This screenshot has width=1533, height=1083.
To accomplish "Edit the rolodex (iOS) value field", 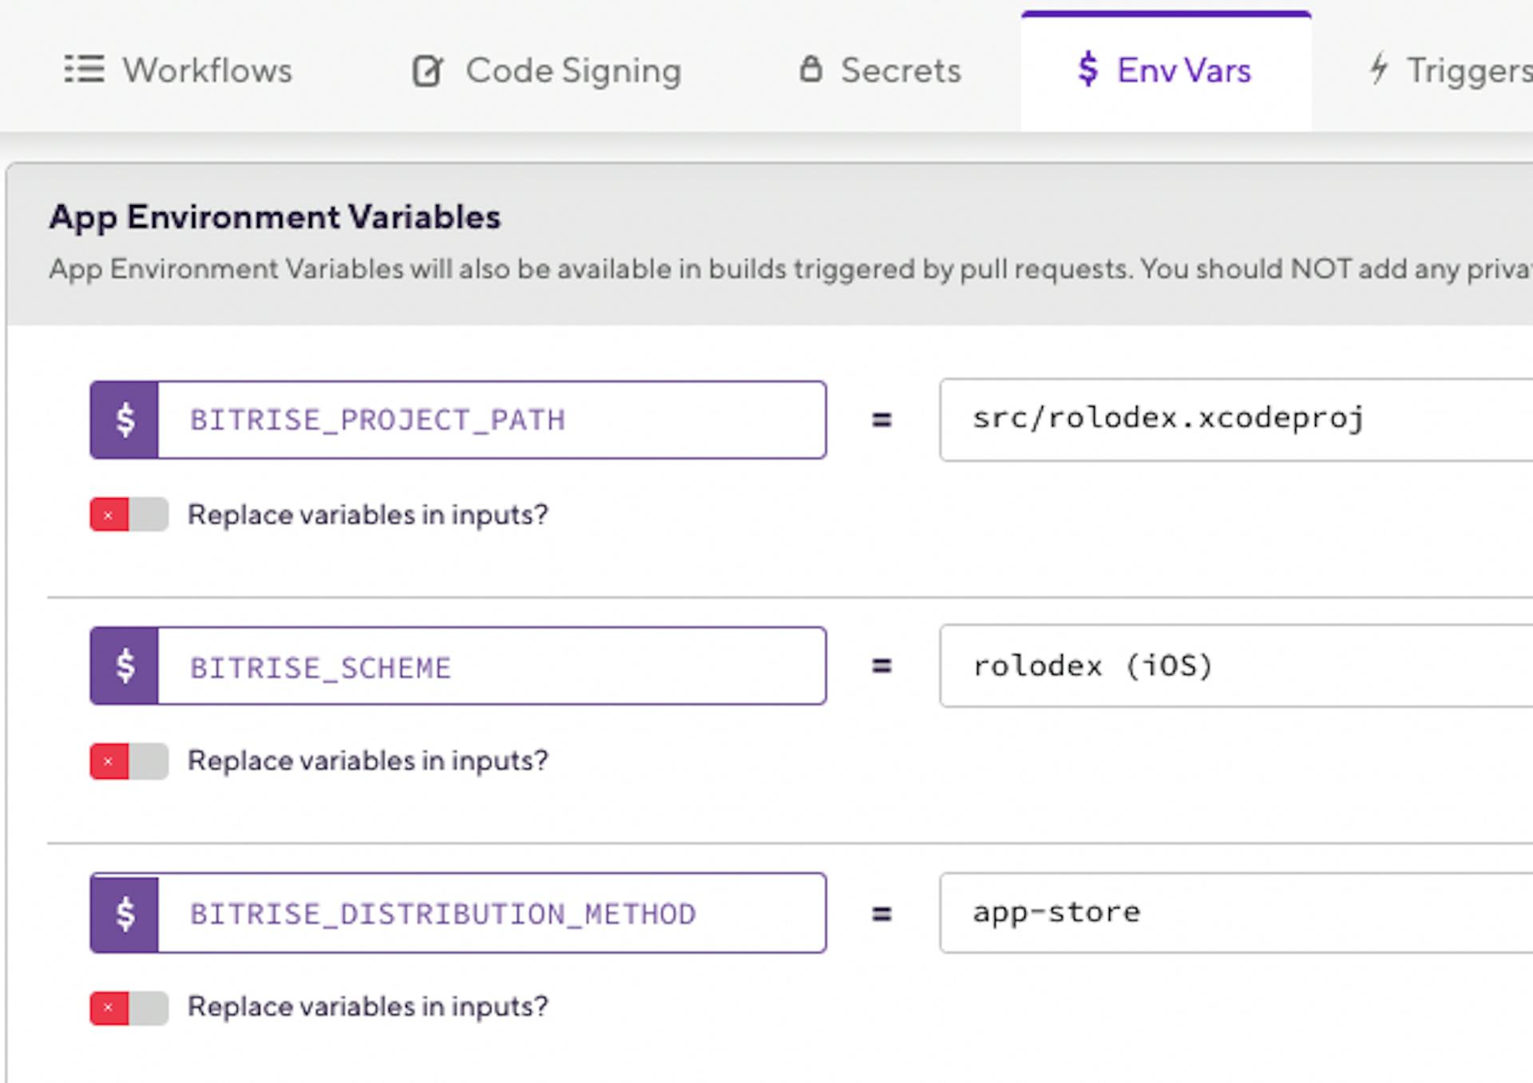I will [x=1234, y=666].
